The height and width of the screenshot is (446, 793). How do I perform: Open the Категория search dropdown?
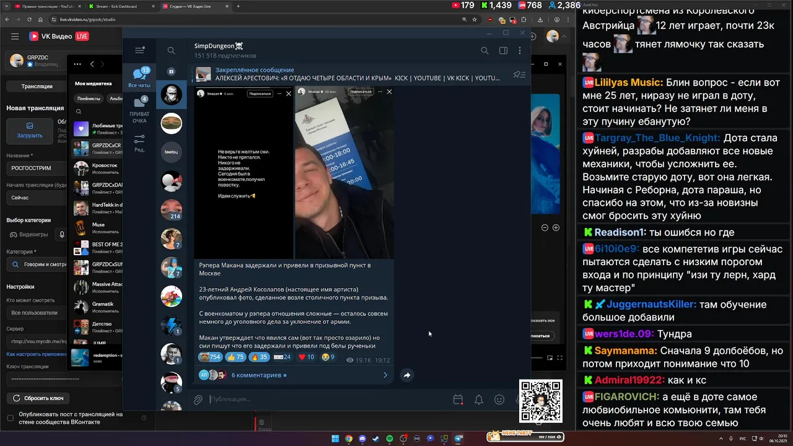point(37,264)
